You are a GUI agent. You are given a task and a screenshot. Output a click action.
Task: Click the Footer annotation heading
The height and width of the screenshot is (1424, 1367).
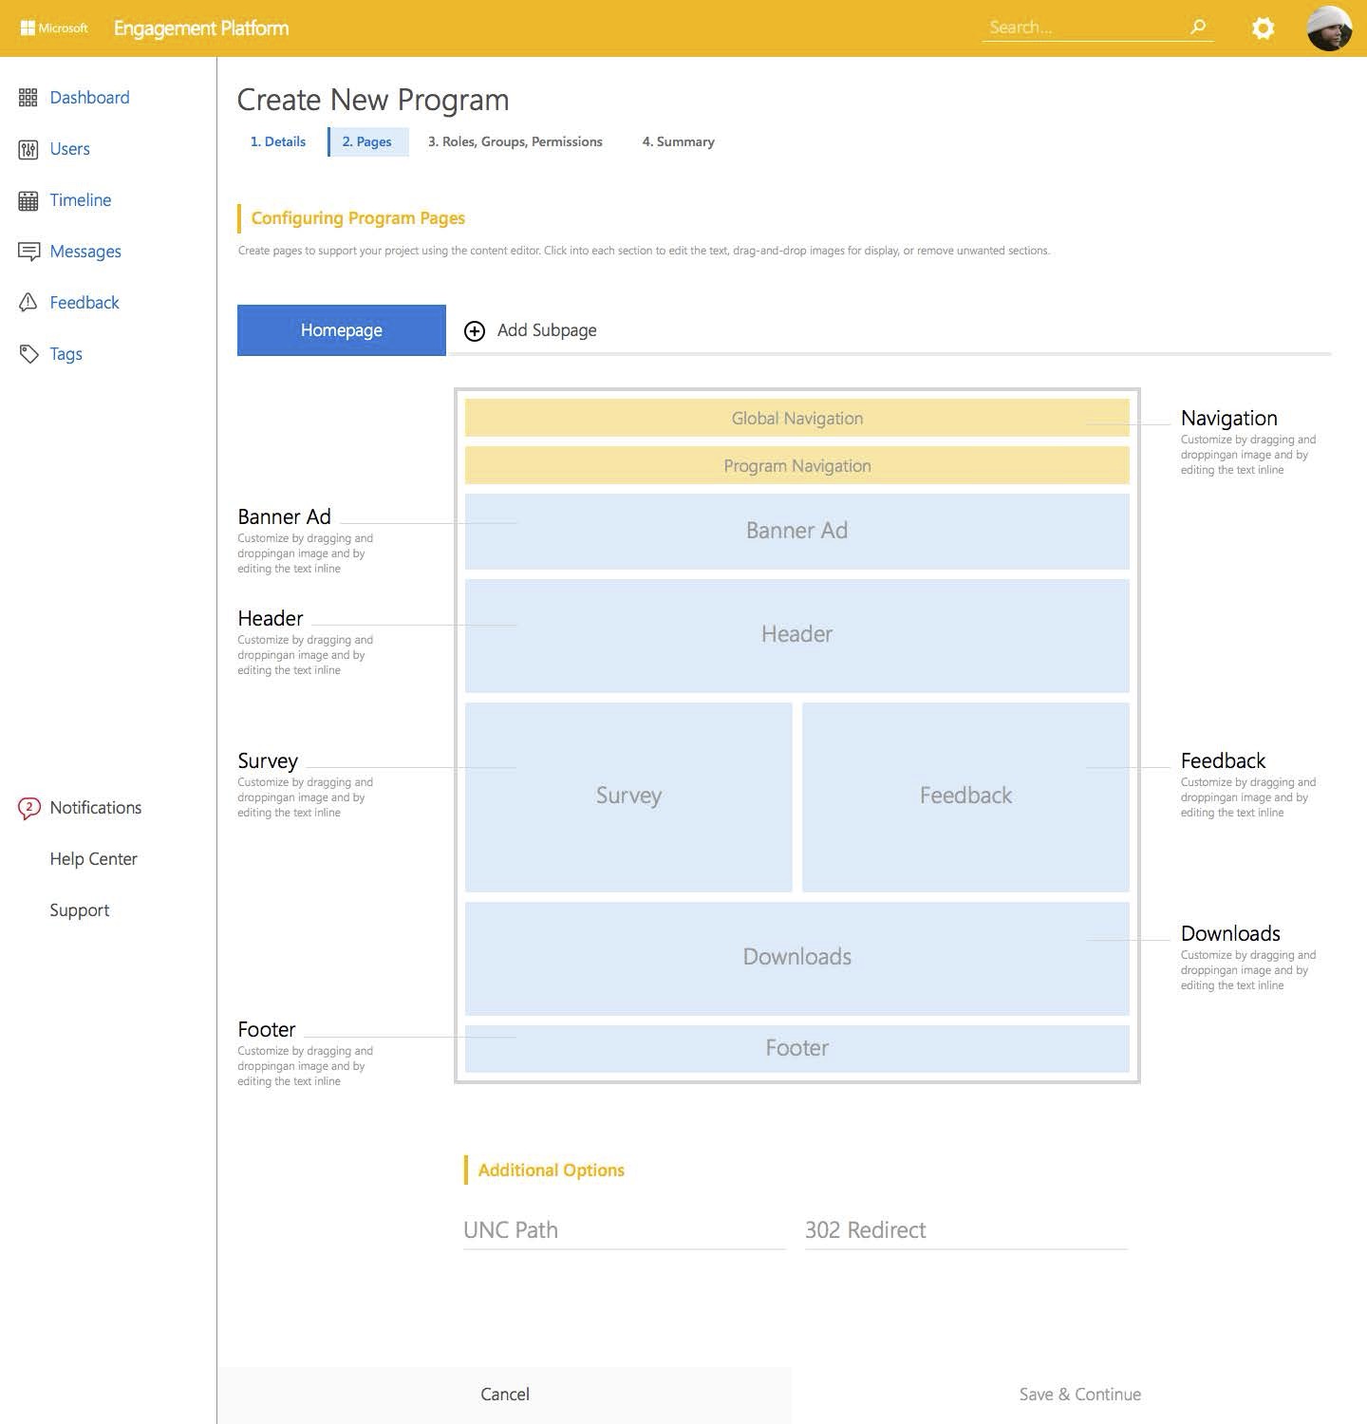(267, 1030)
